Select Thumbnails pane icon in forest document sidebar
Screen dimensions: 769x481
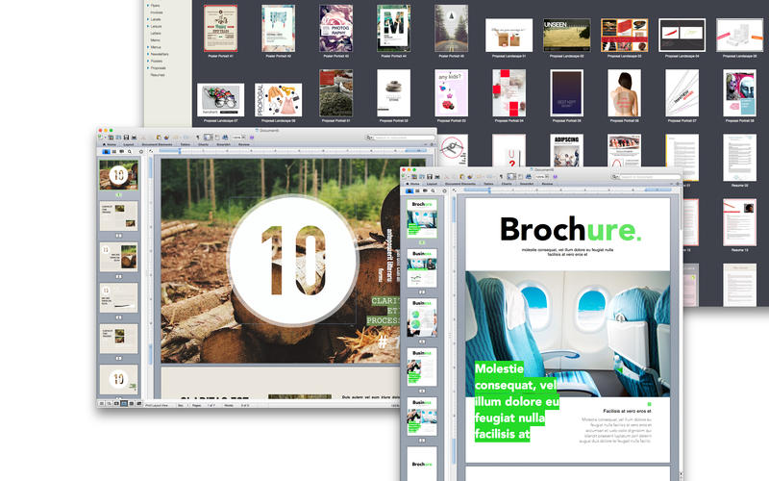(x=106, y=151)
